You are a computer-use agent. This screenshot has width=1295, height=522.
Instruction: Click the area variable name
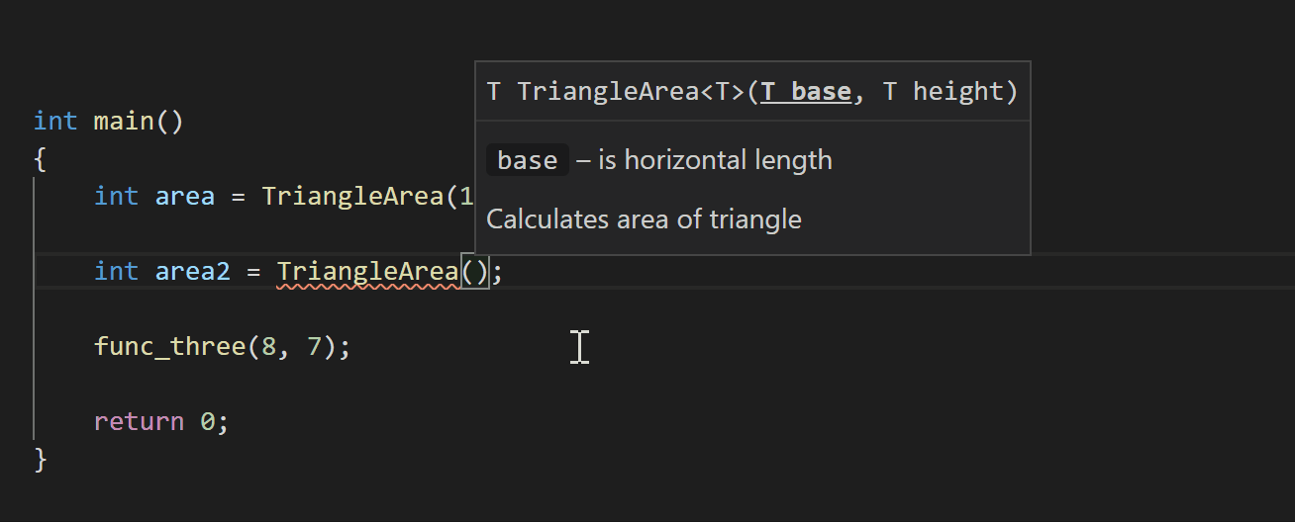coord(184,197)
